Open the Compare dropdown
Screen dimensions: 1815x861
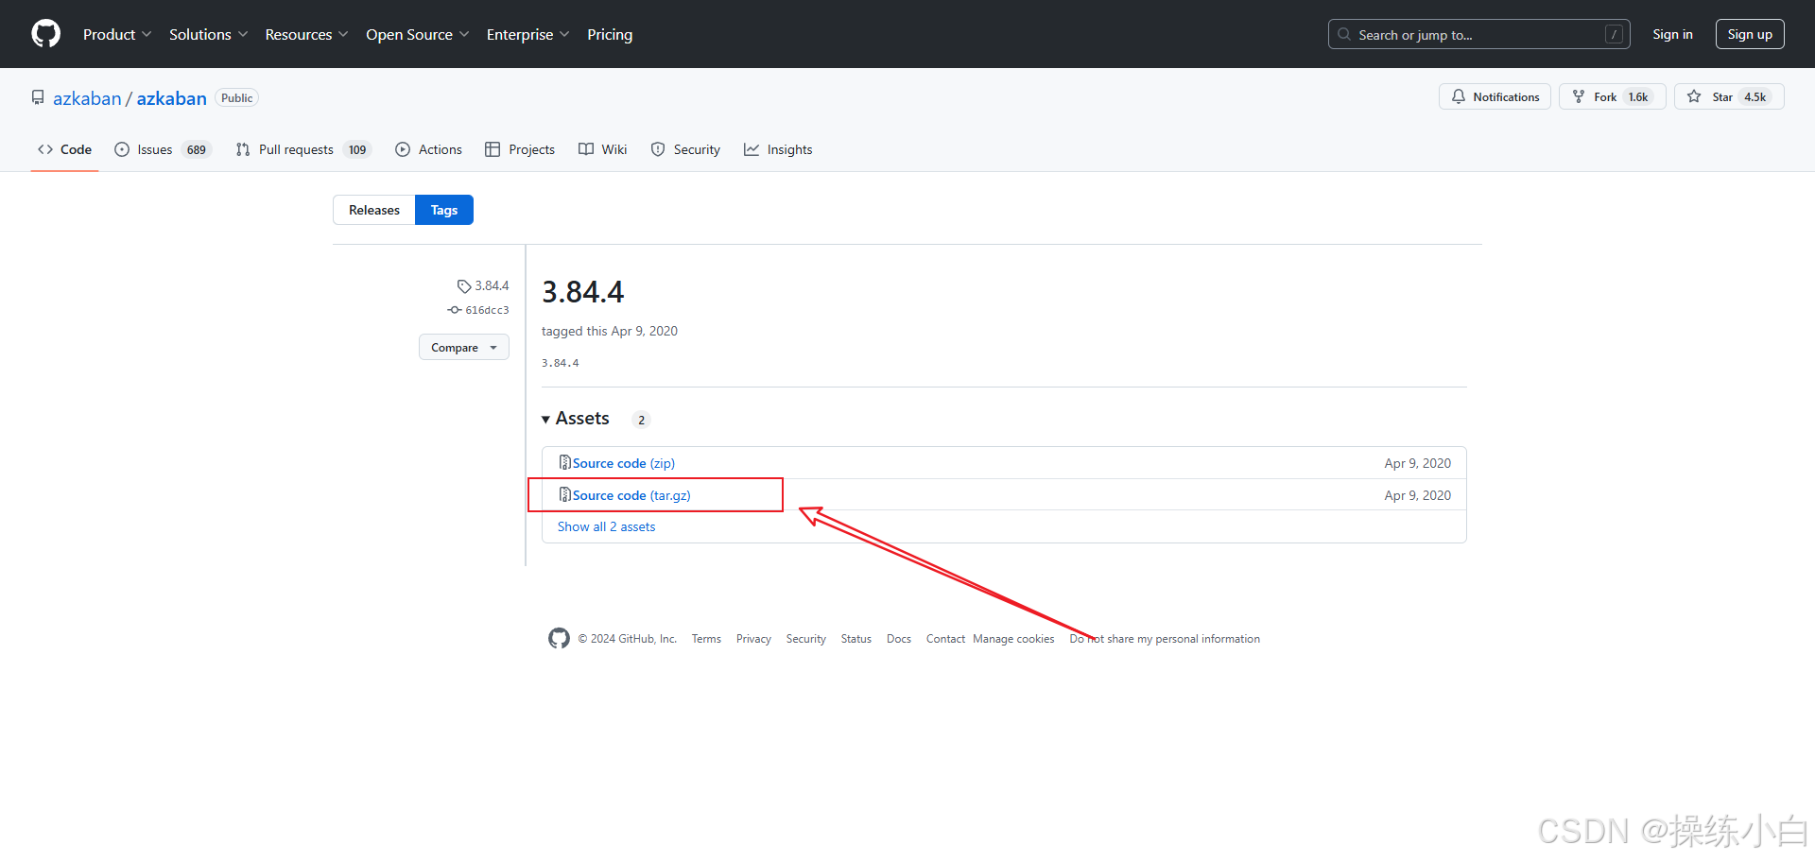[x=464, y=347]
